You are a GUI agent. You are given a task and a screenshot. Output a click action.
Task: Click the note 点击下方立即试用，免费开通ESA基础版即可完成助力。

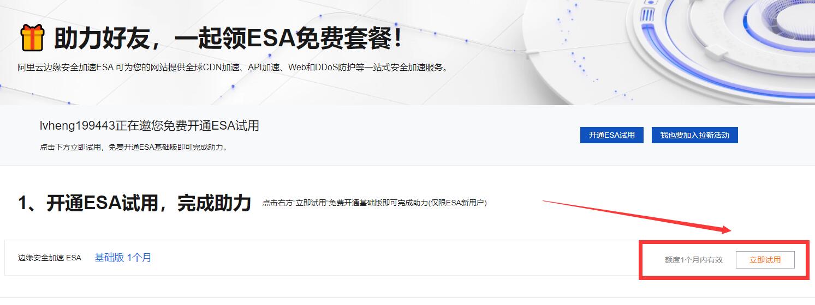[x=134, y=147]
